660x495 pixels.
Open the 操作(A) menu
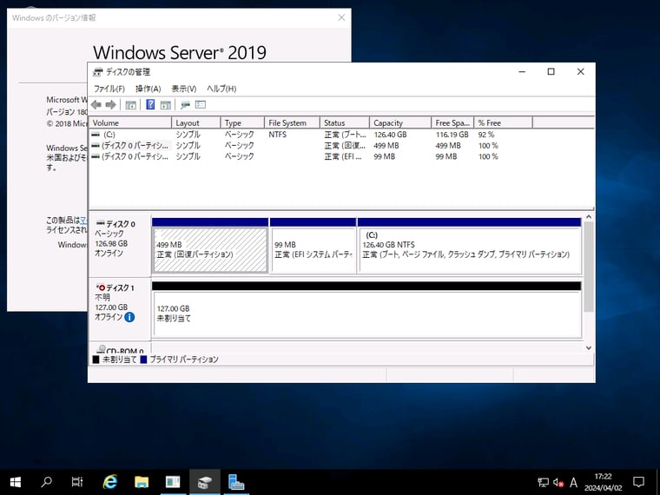coord(148,89)
